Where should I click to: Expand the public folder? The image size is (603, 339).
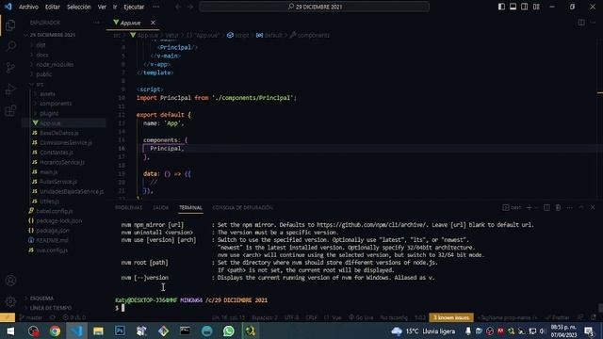[x=44, y=74]
